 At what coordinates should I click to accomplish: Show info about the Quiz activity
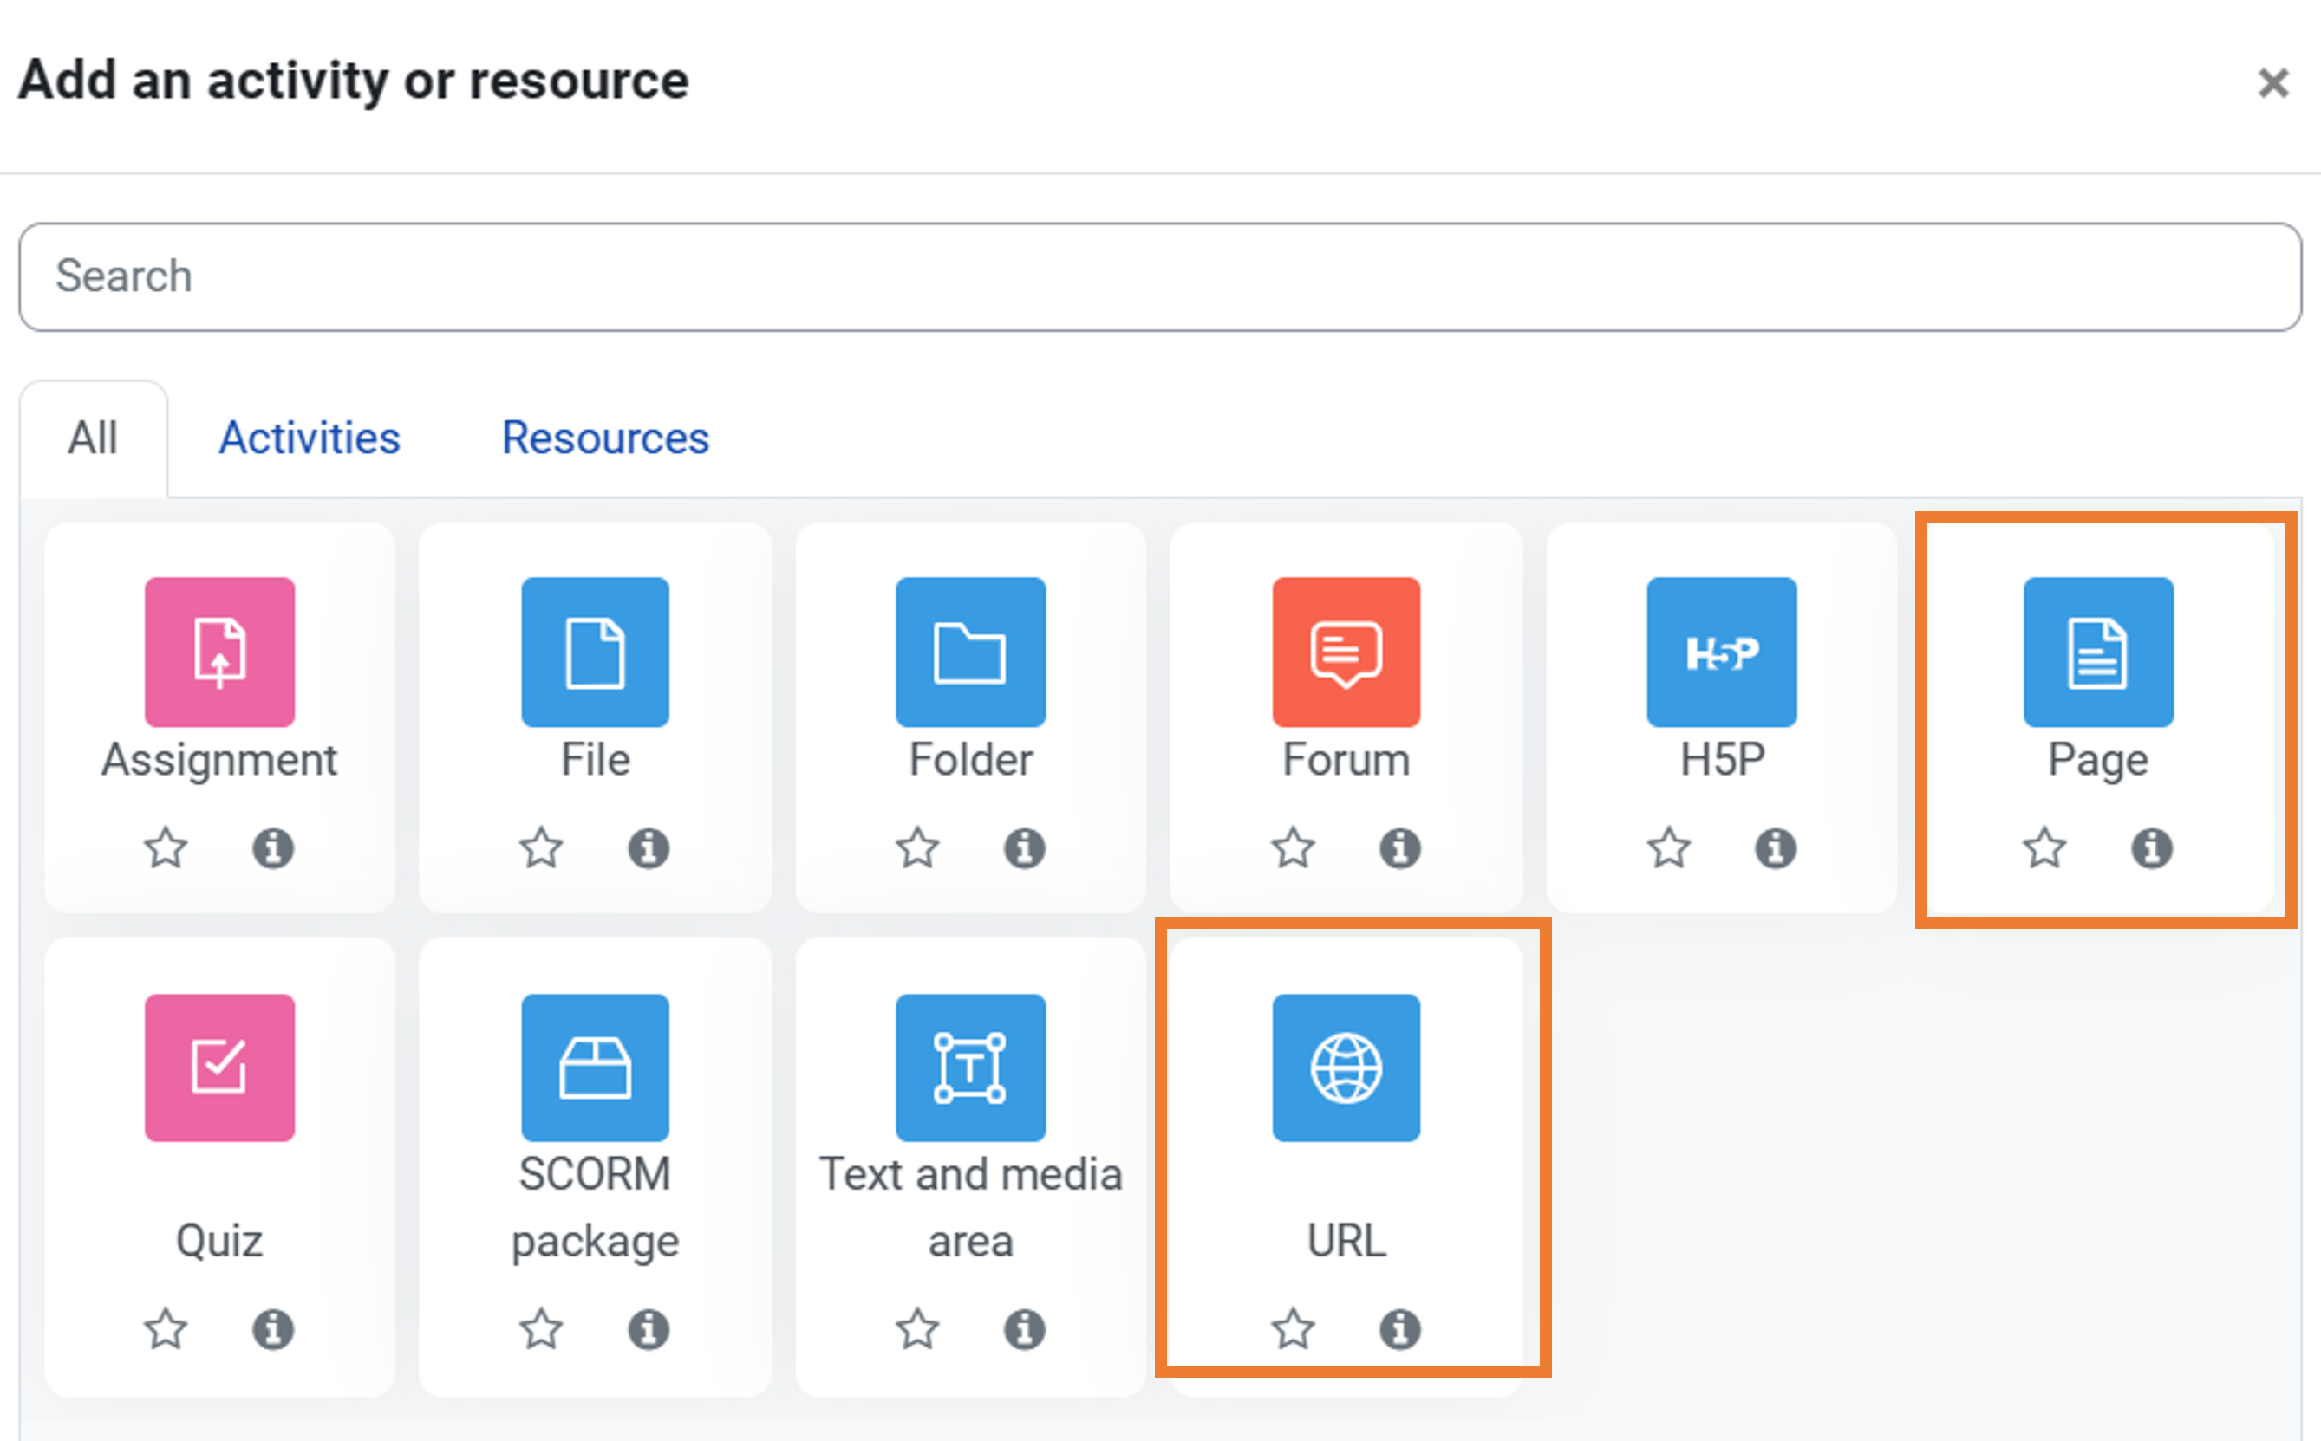pos(273,1328)
